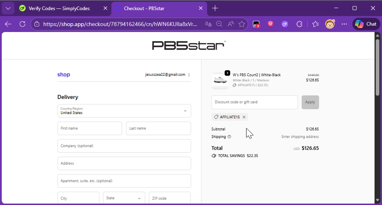Viewport: 382px width, 205px height.
Task: Reload the checkout page
Action: point(22,24)
